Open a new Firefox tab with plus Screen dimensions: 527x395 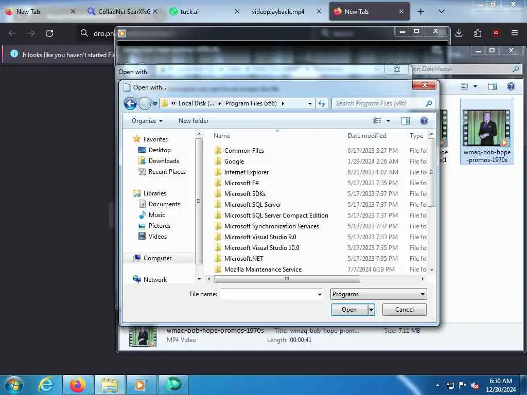point(420,12)
